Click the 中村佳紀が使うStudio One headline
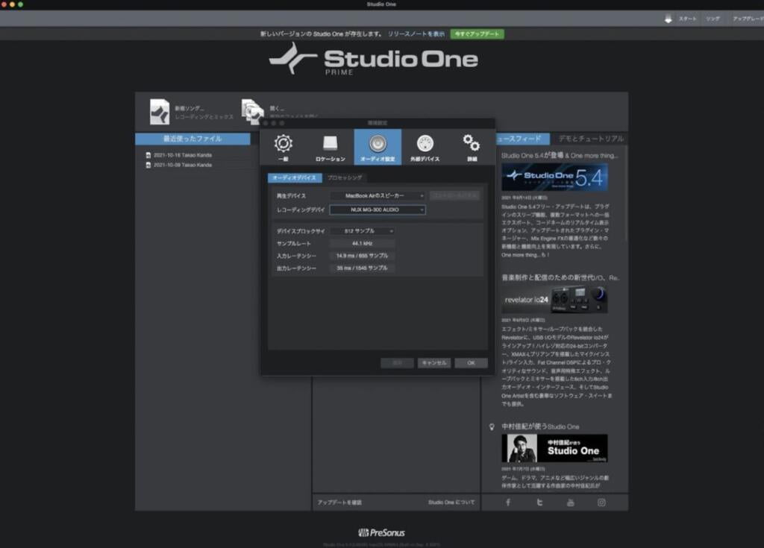The image size is (764, 548). 540,426
